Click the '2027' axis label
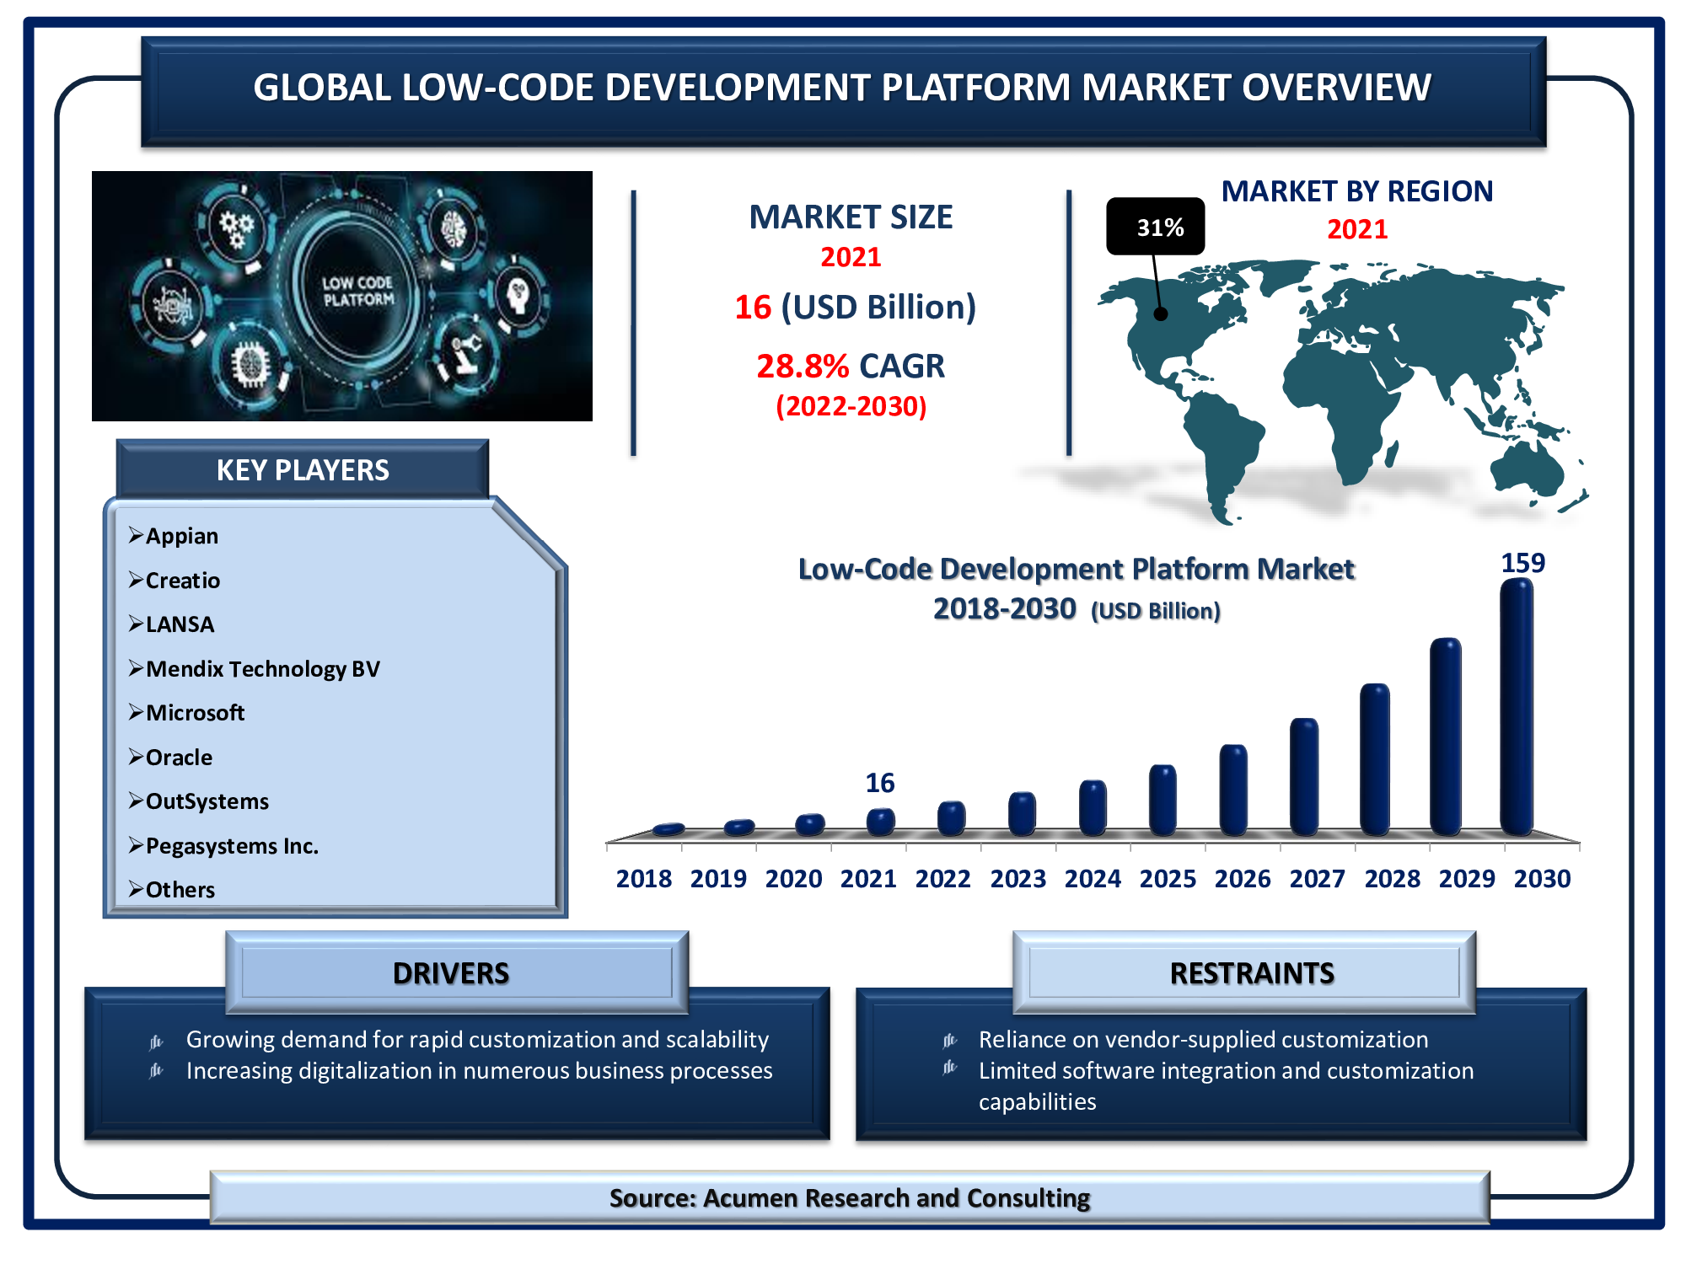 coord(1317,879)
